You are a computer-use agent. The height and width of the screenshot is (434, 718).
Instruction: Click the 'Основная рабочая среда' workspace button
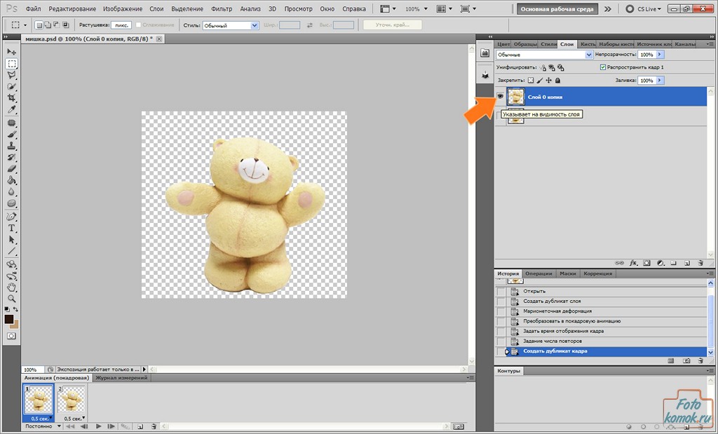coord(557,9)
